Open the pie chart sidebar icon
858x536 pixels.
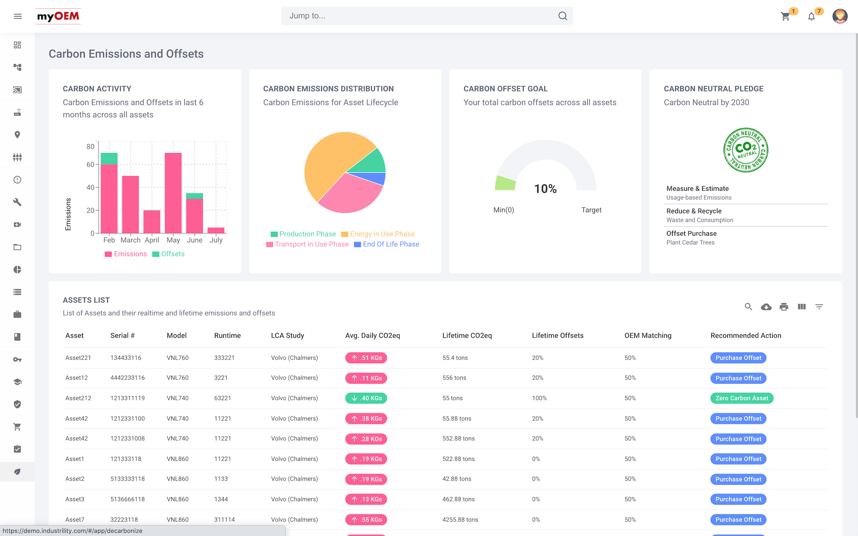click(x=17, y=270)
